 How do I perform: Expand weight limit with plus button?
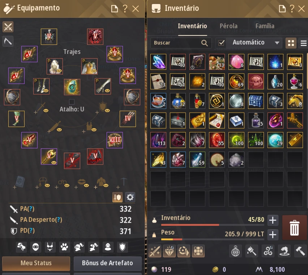click(273, 235)
